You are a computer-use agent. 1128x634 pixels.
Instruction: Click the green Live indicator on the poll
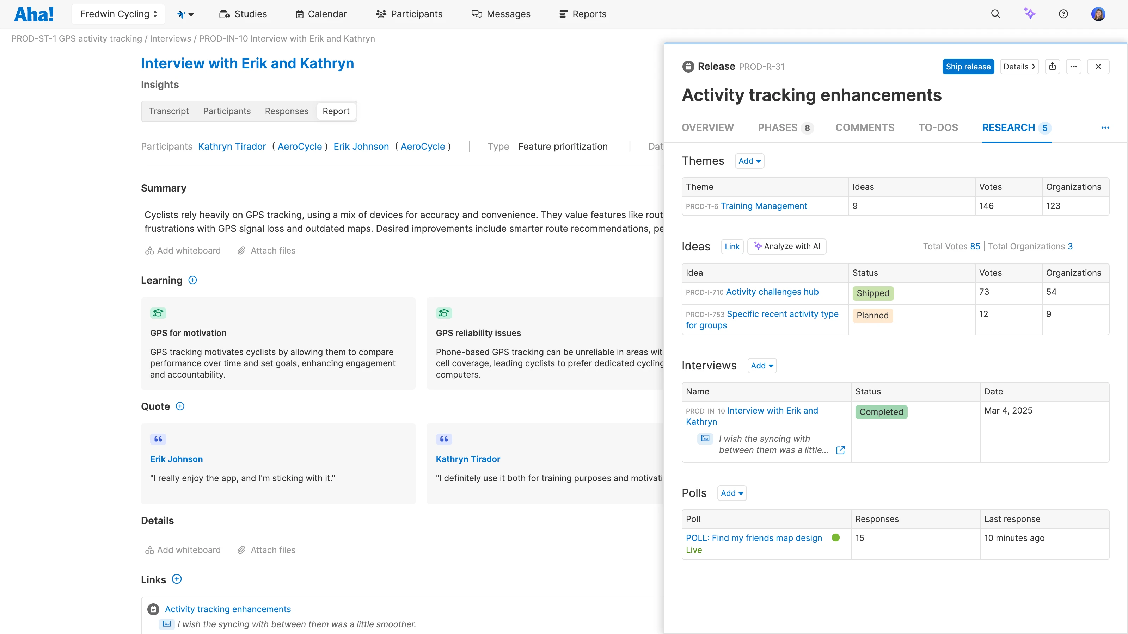(x=836, y=537)
